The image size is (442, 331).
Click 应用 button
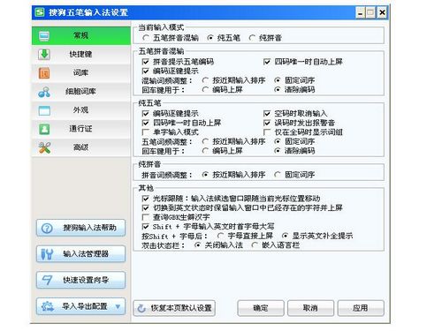coord(361,308)
